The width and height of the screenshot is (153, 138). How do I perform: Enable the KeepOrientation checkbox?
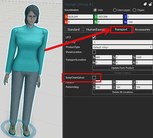94,78
